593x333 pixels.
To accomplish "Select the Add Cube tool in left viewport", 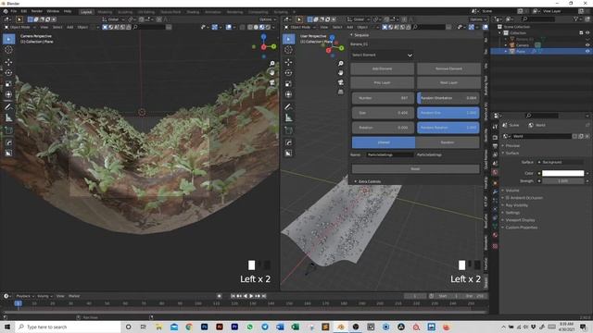I will [x=8, y=130].
